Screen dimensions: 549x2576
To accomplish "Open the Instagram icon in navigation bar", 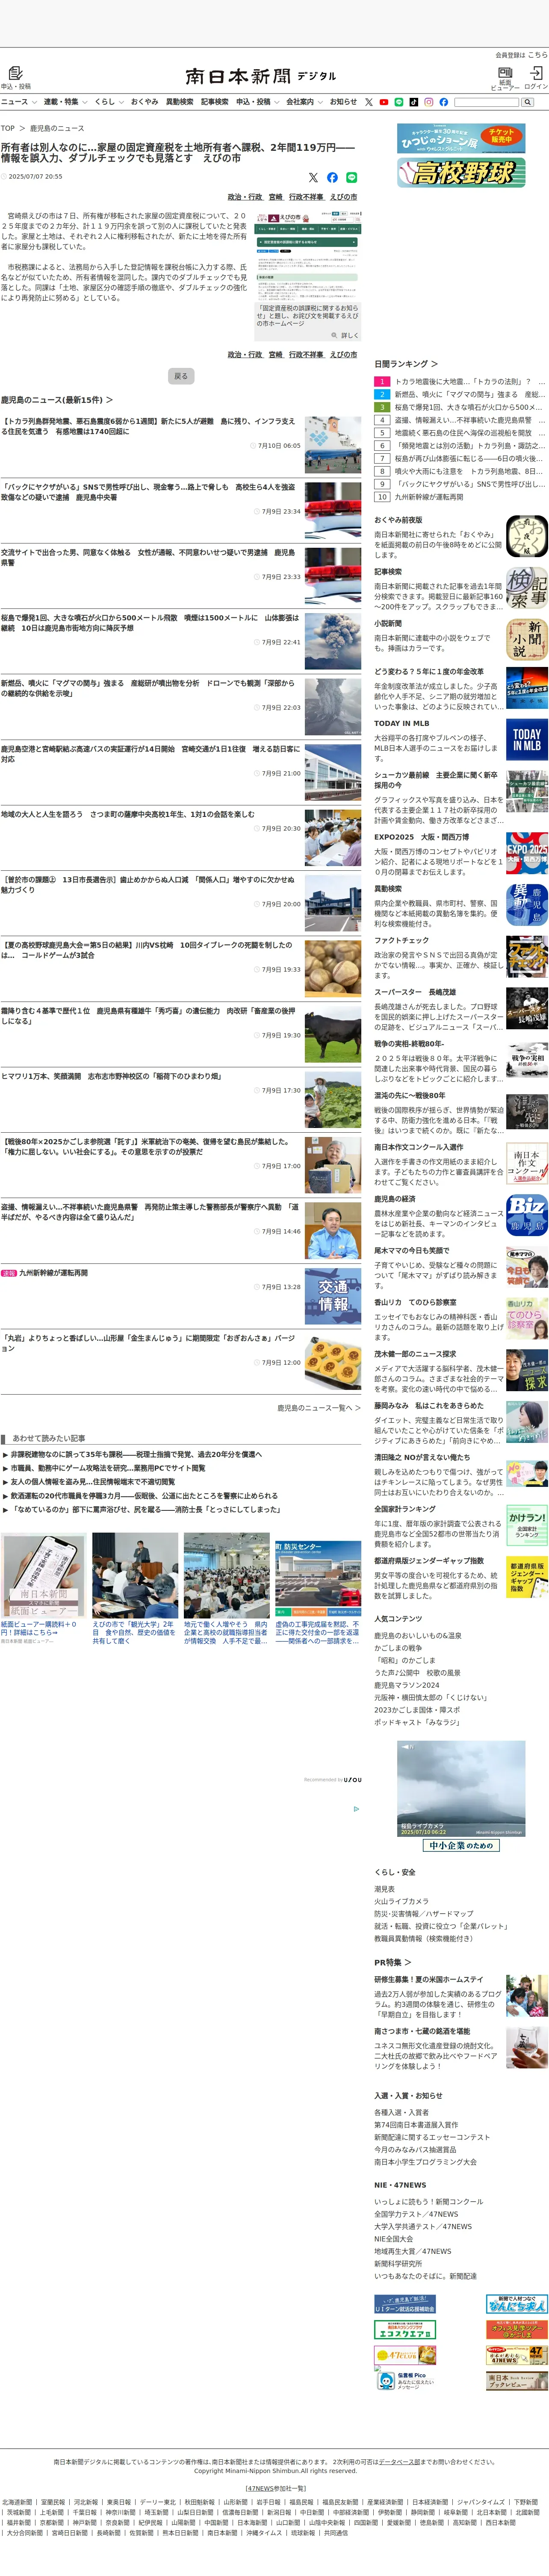I will (428, 102).
